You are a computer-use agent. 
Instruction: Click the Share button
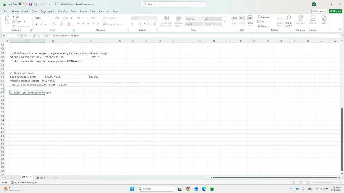pyautogui.click(x=335, y=11)
